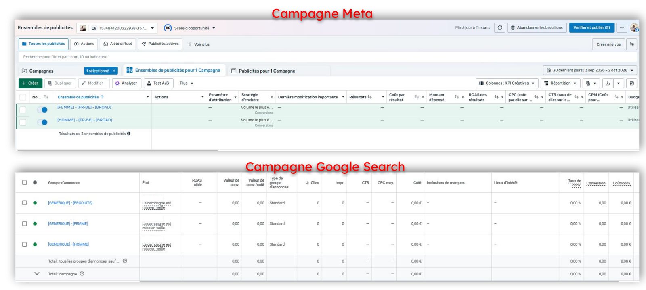Open the [GENERIQUE] - [PRODUITS] ad group link
646x290 pixels.
(x=70, y=203)
